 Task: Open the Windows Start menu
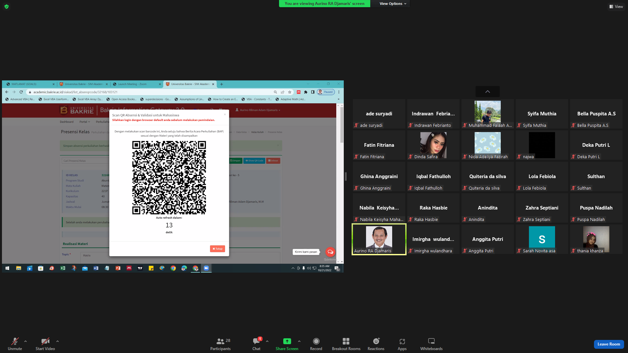click(7, 268)
